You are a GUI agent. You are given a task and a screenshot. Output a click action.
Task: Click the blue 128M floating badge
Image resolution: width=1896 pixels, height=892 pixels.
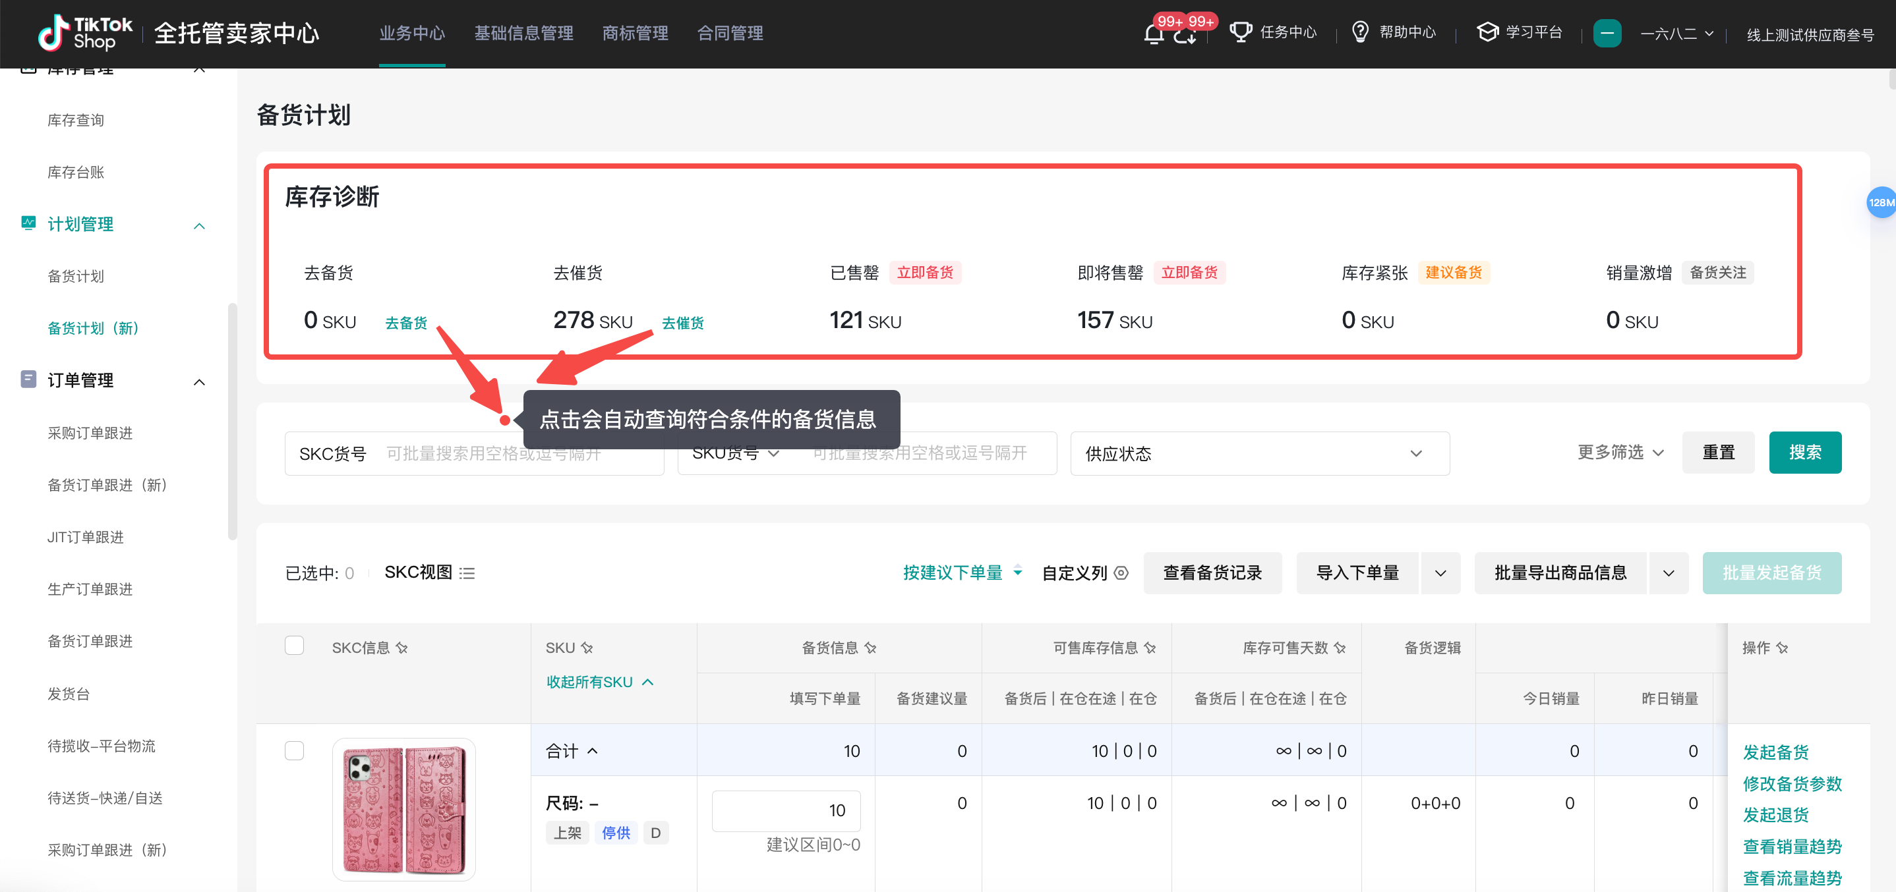[x=1881, y=202]
